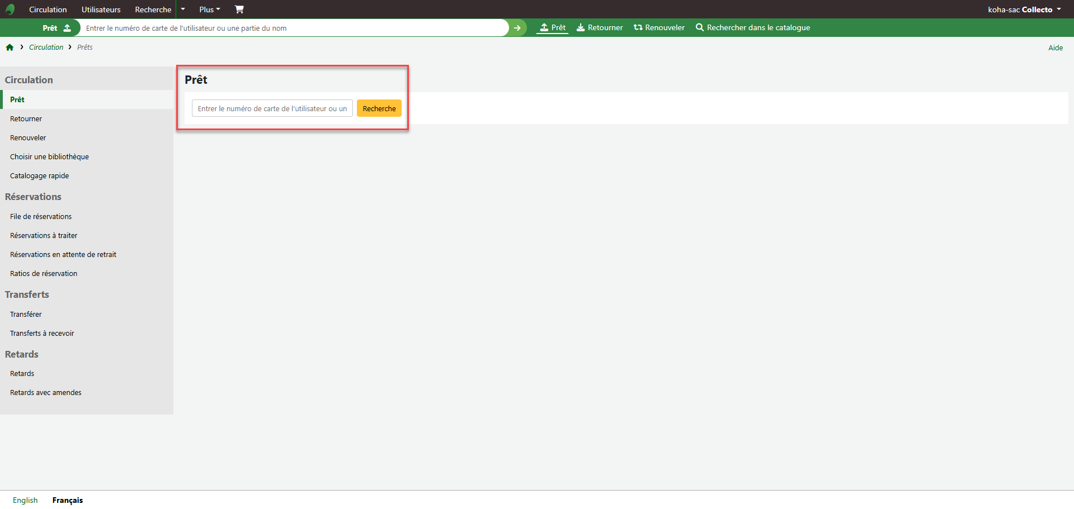Open the shopping cart icon

coord(239,9)
